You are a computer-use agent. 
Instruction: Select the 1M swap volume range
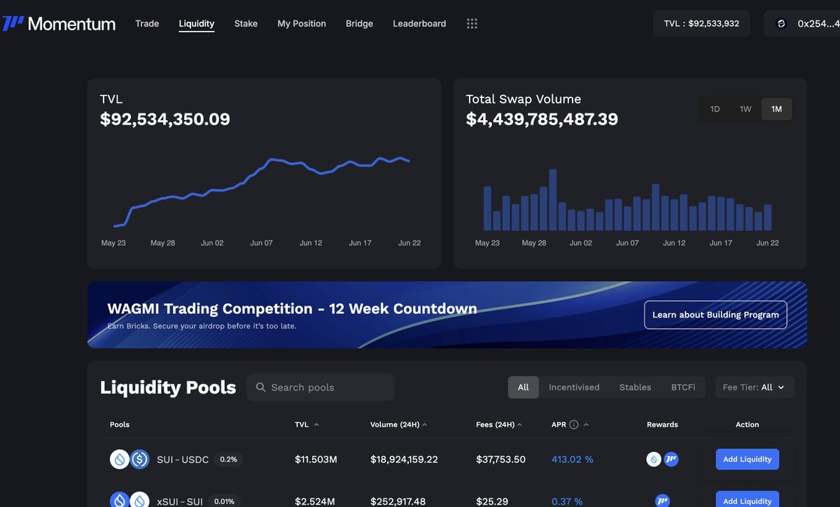(776, 109)
